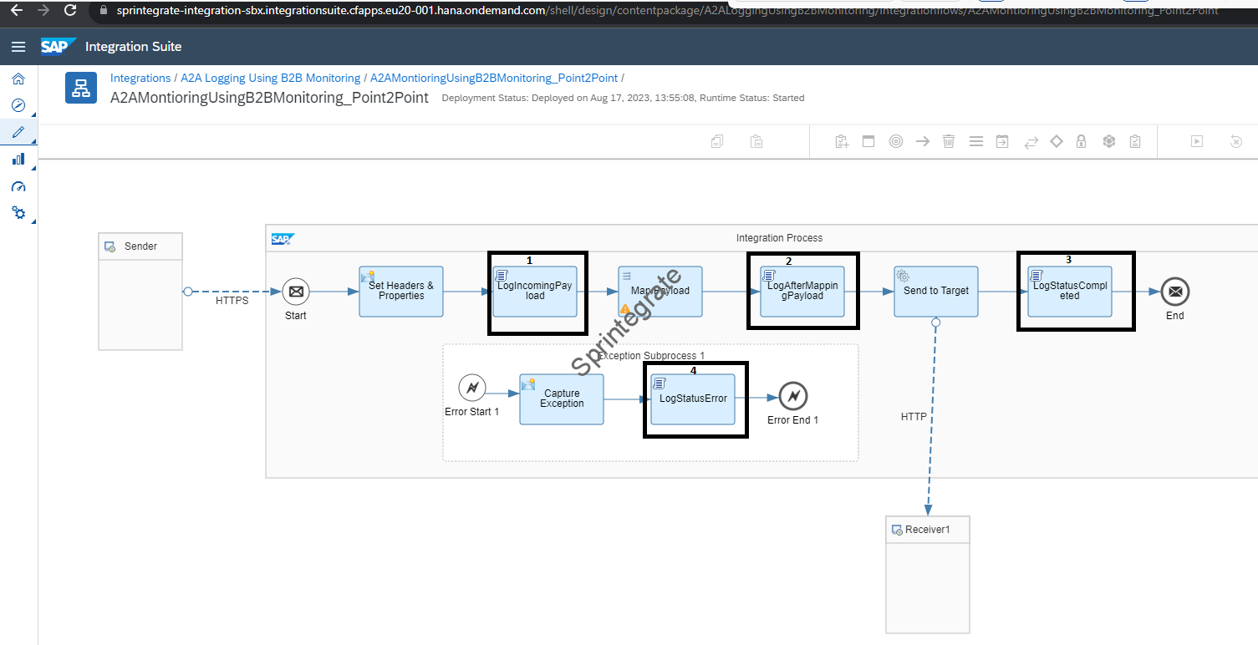Open Inspect gauge icon in sidebar
Screen dimensions: 1258x645
(18, 186)
